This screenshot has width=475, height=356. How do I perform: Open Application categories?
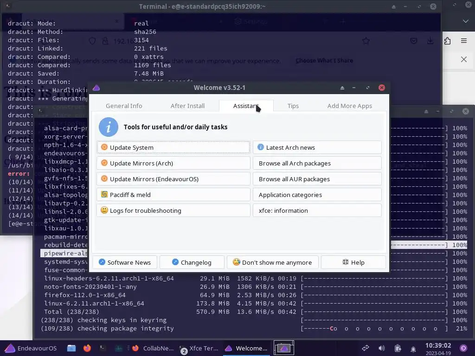tap(317, 195)
